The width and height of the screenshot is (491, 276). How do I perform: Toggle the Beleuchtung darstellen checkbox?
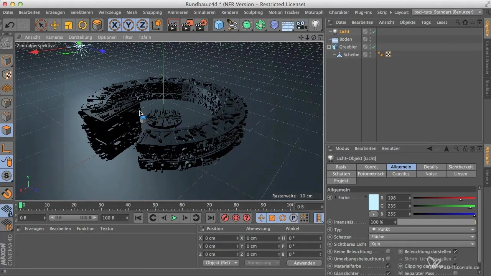coord(455,251)
